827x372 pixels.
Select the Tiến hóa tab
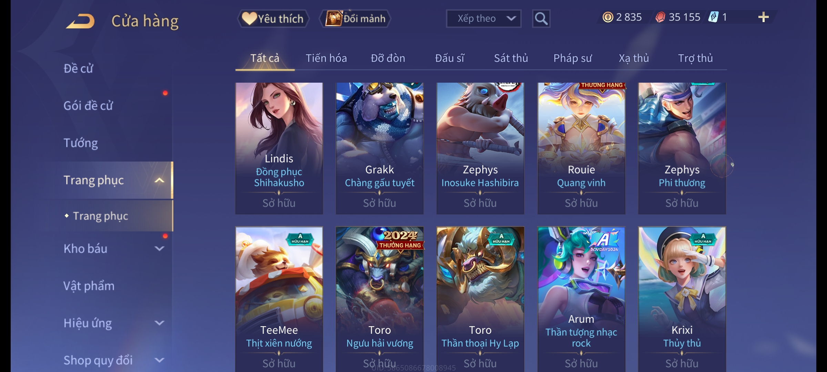[326, 58]
